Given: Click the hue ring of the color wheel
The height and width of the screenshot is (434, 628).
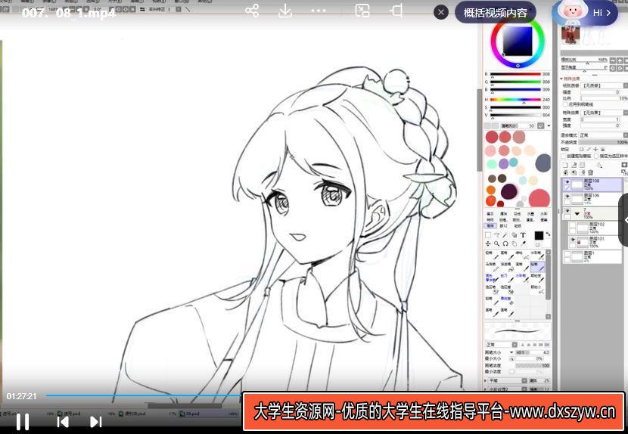Looking at the screenshot, I should [518, 65].
